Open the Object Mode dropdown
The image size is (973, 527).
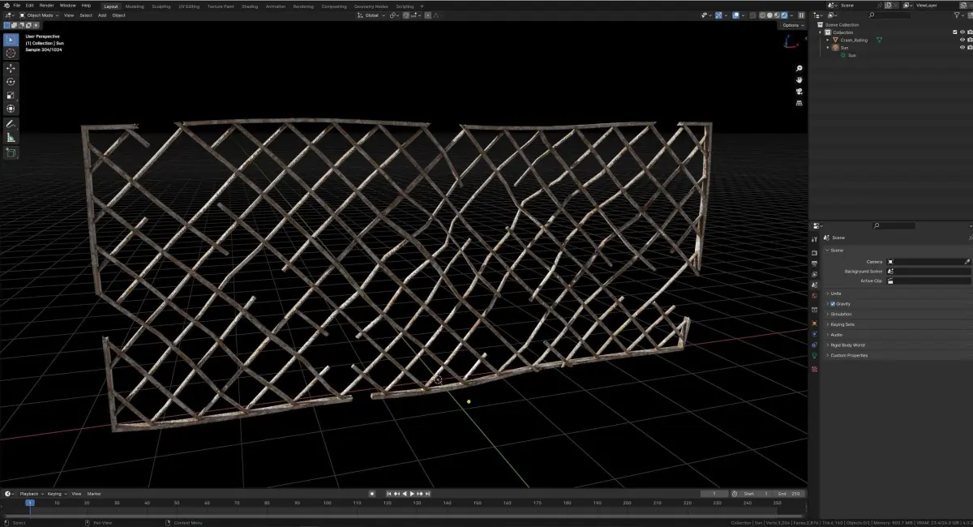(39, 15)
